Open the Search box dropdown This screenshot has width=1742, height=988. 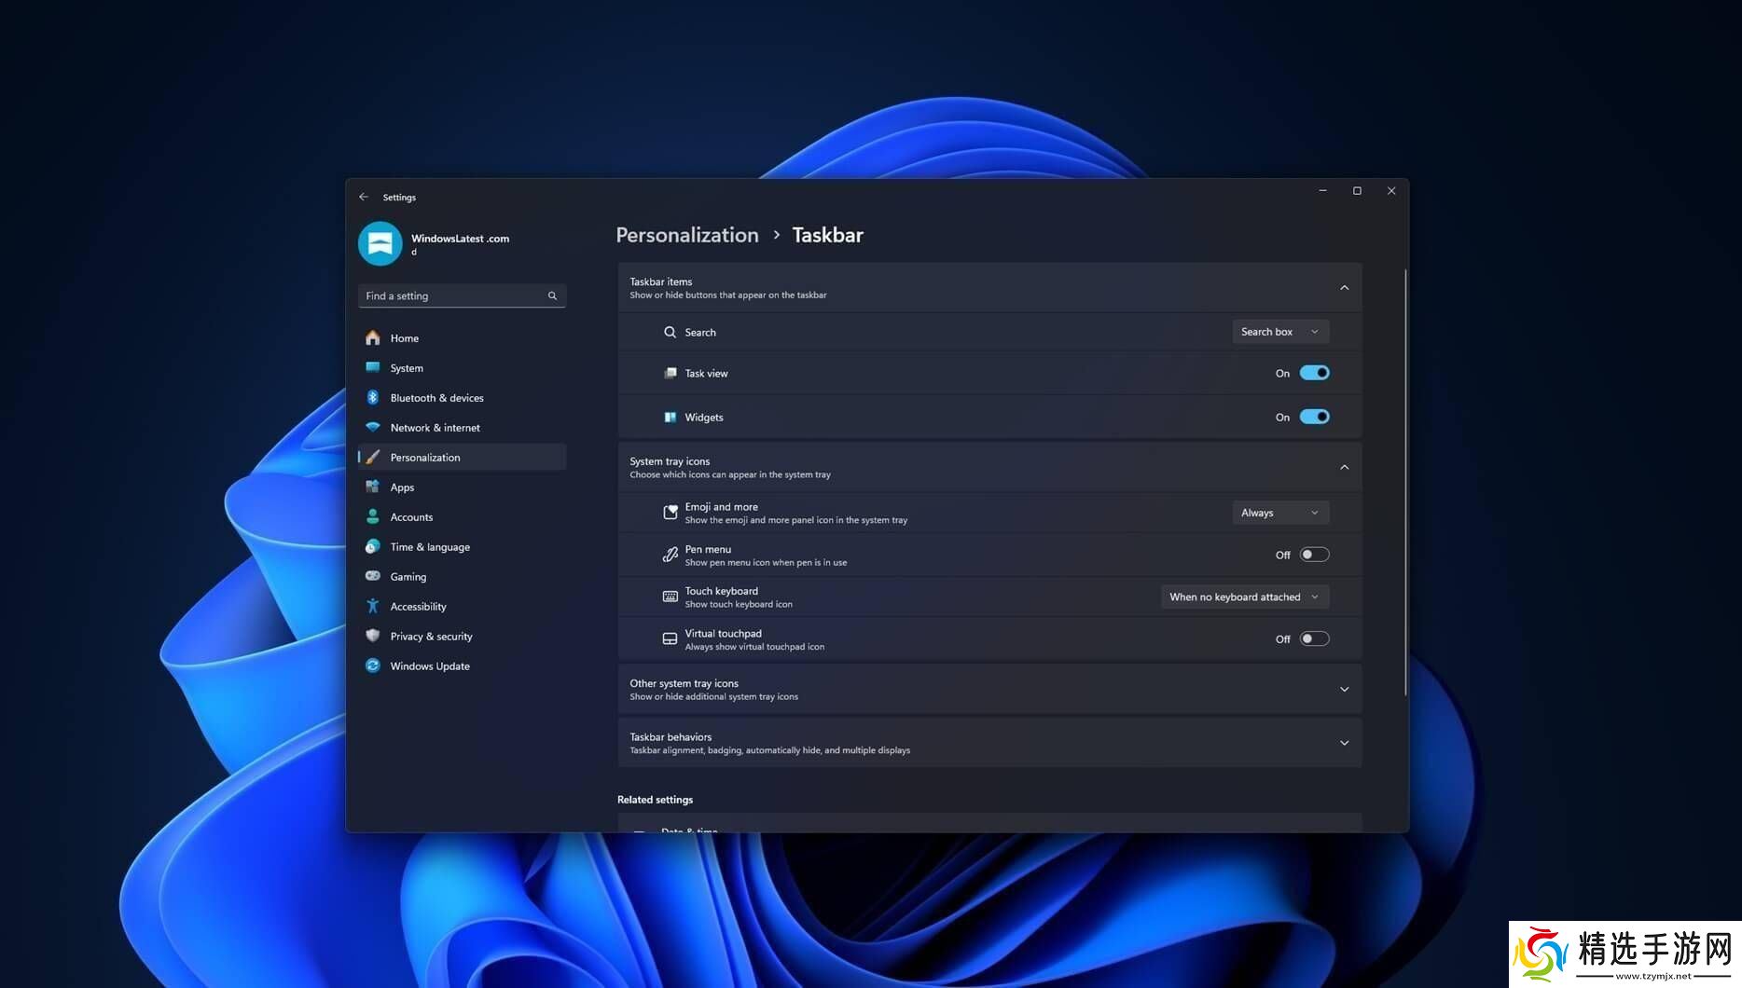(1279, 332)
